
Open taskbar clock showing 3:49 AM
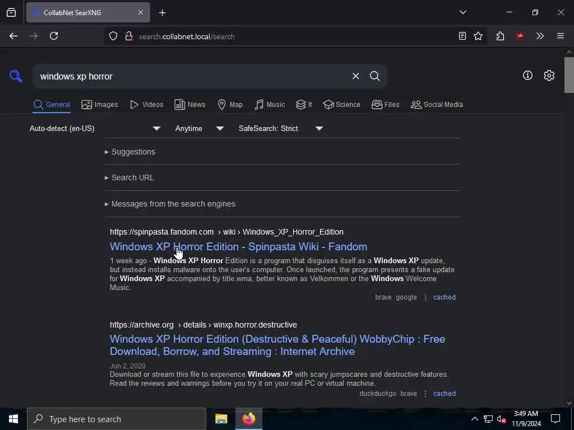(526, 419)
